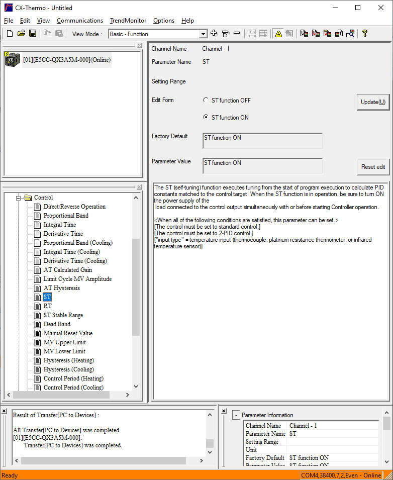The image size is (393, 480).
Task: Click the Open file folder icon
Action: [x=21, y=34]
